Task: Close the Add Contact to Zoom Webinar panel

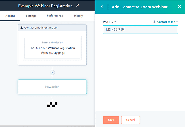Action: click(179, 6)
